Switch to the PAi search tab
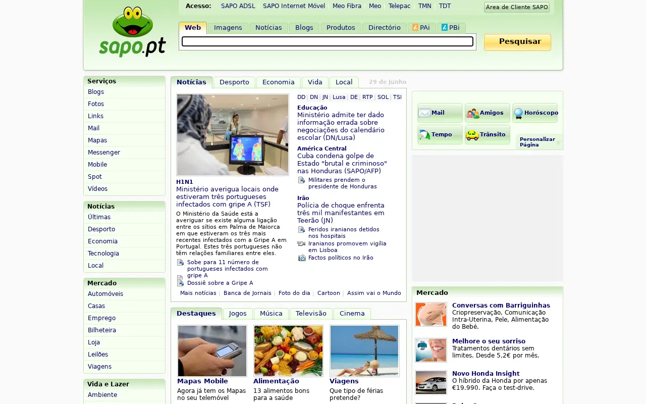Image resolution: width=646 pixels, height=404 pixels. click(x=421, y=28)
